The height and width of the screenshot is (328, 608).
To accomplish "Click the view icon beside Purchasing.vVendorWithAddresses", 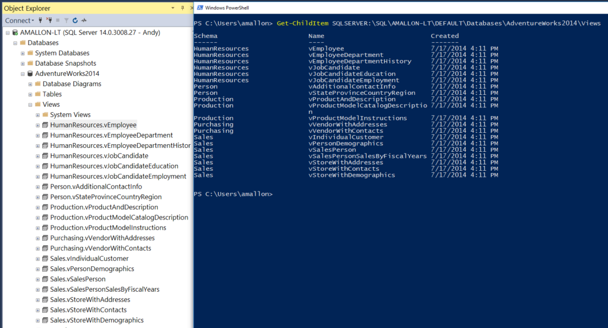I will [x=45, y=238].
